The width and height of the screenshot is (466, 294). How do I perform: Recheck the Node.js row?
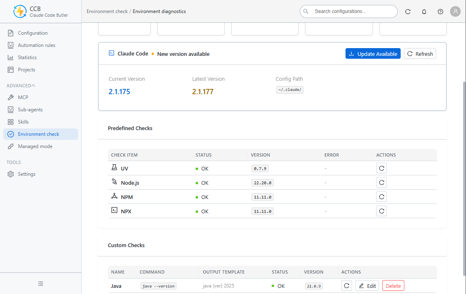coord(381,182)
